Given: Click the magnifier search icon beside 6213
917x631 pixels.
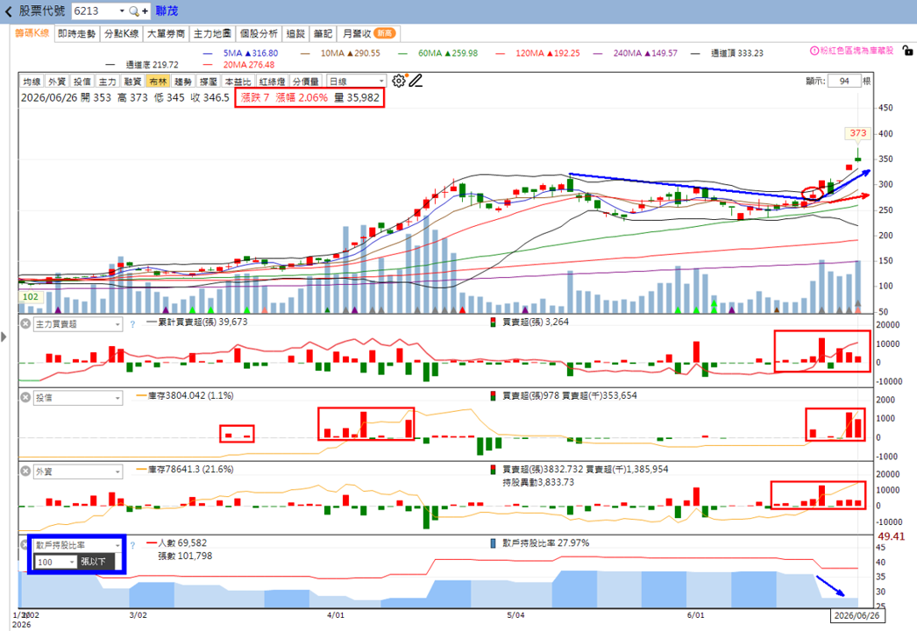Looking at the screenshot, I should point(134,11).
